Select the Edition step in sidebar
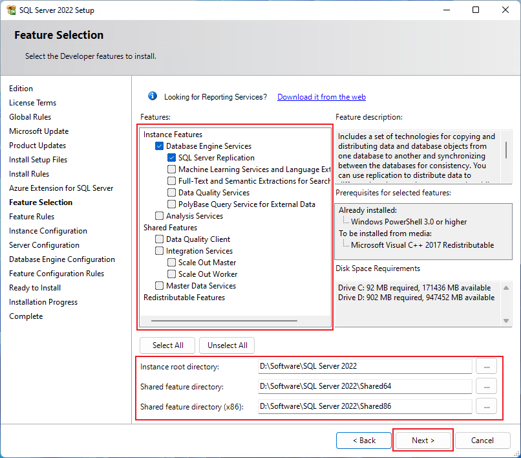Image resolution: width=521 pixels, height=458 pixels. point(21,89)
